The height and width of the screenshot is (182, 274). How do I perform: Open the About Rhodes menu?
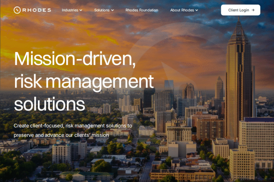point(182,10)
